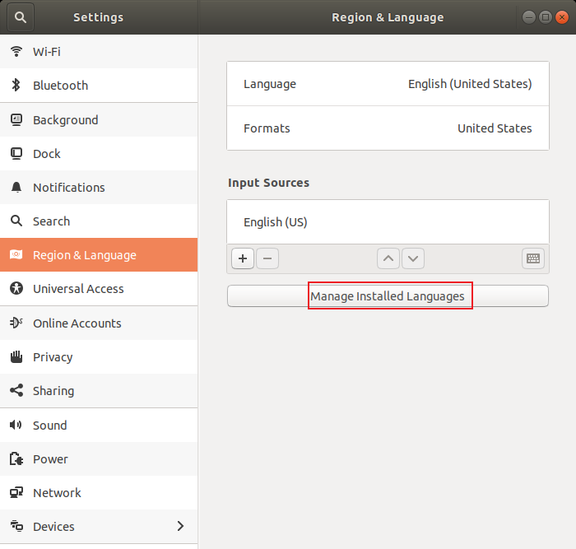
Task: Open the Background settings panel
Action: [66, 120]
